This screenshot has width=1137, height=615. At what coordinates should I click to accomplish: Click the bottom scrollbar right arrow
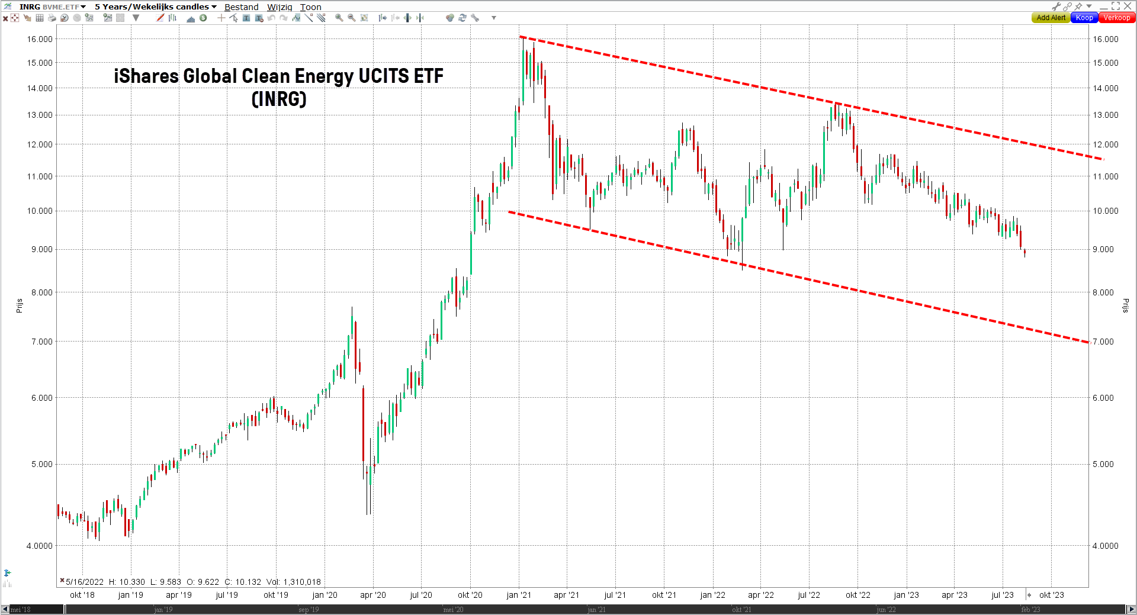click(x=1132, y=610)
